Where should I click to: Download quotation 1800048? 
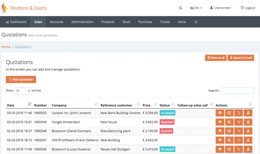click(x=248, y=131)
